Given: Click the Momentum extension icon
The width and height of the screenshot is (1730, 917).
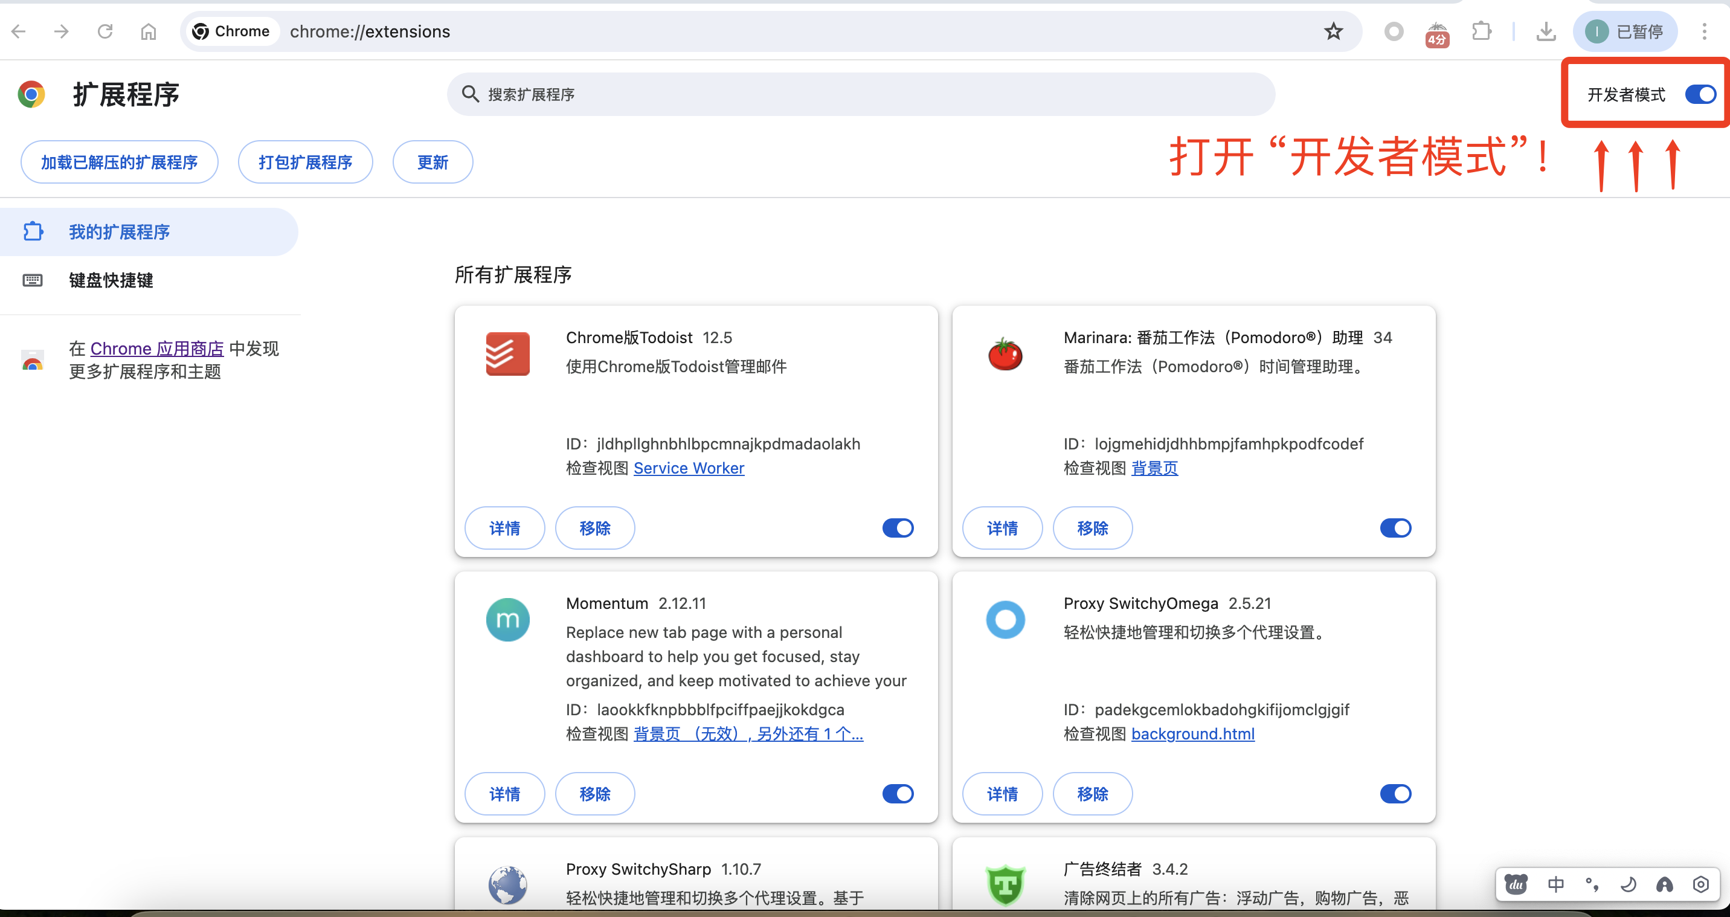Looking at the screenshot, I should click(508, 619).
